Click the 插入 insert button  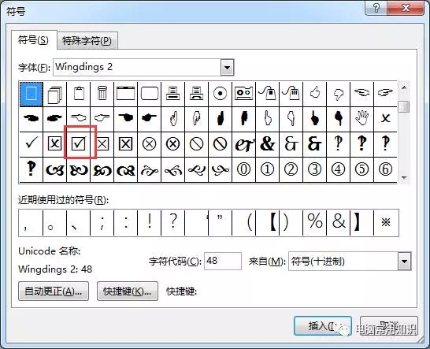tap(323, 326)
